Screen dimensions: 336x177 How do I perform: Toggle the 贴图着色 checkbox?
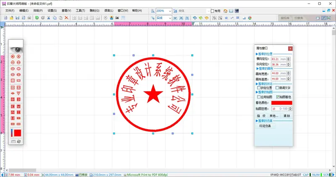[x=278, y=97]
